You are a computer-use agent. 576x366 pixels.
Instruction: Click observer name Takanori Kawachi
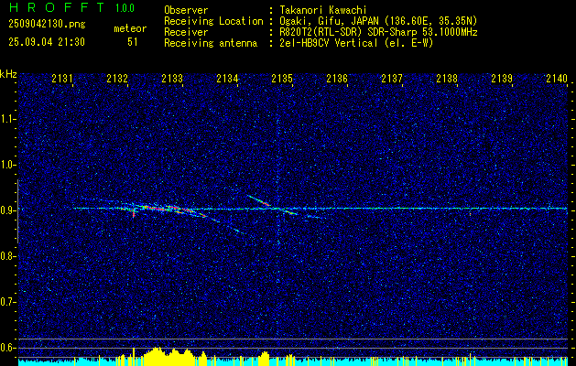[323, 10]
